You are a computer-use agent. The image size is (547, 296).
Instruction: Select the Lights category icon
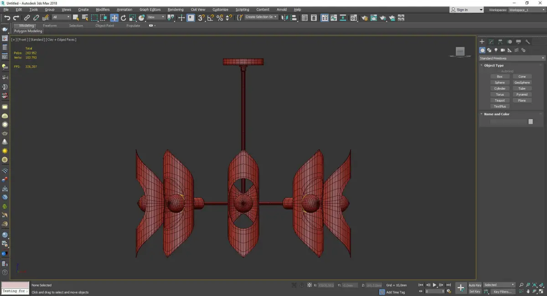496,50
